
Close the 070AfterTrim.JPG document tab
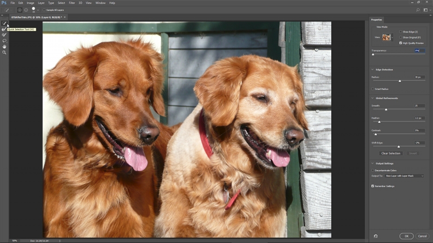(x=64, y=17)
